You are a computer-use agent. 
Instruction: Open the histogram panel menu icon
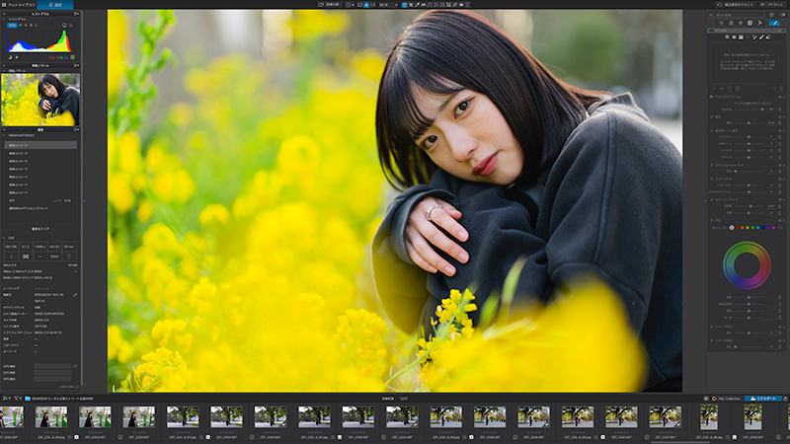(76, 14)
